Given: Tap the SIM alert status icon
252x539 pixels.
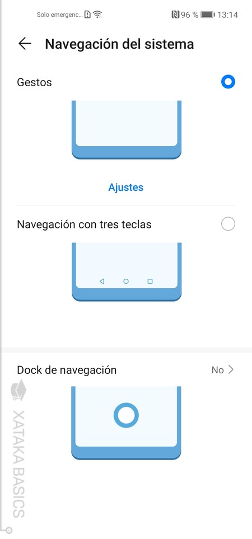Looking at the screenshot, I should (x=88, y=15).
